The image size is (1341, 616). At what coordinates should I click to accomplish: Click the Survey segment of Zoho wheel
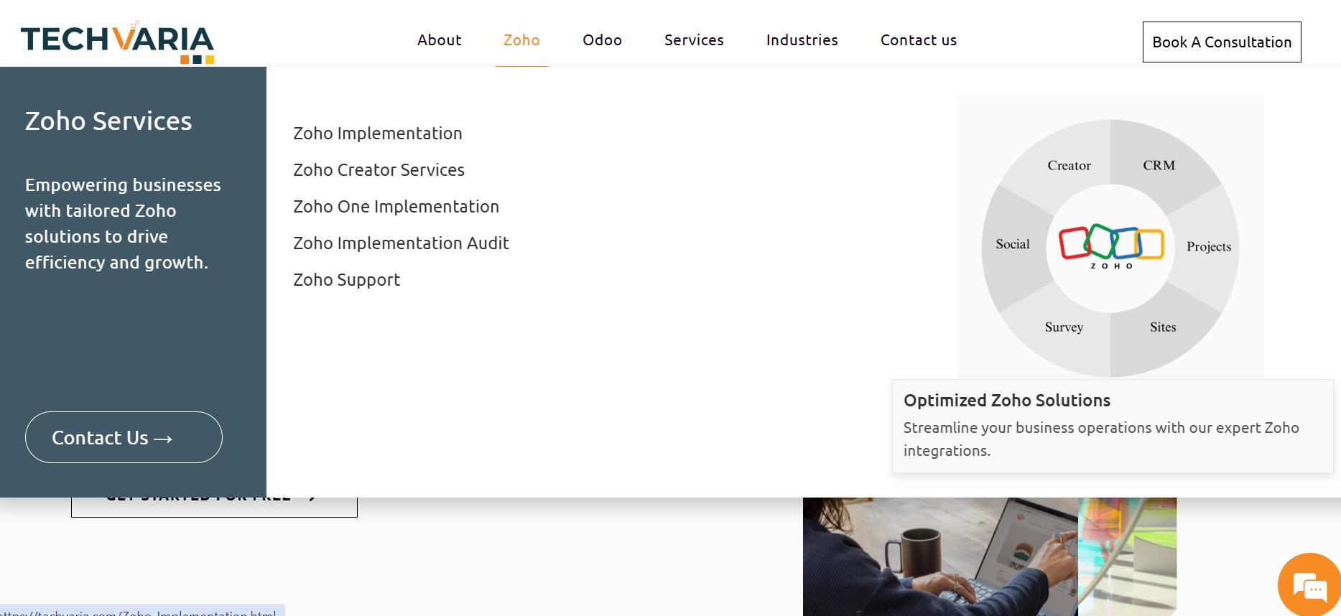[1064, 327]
